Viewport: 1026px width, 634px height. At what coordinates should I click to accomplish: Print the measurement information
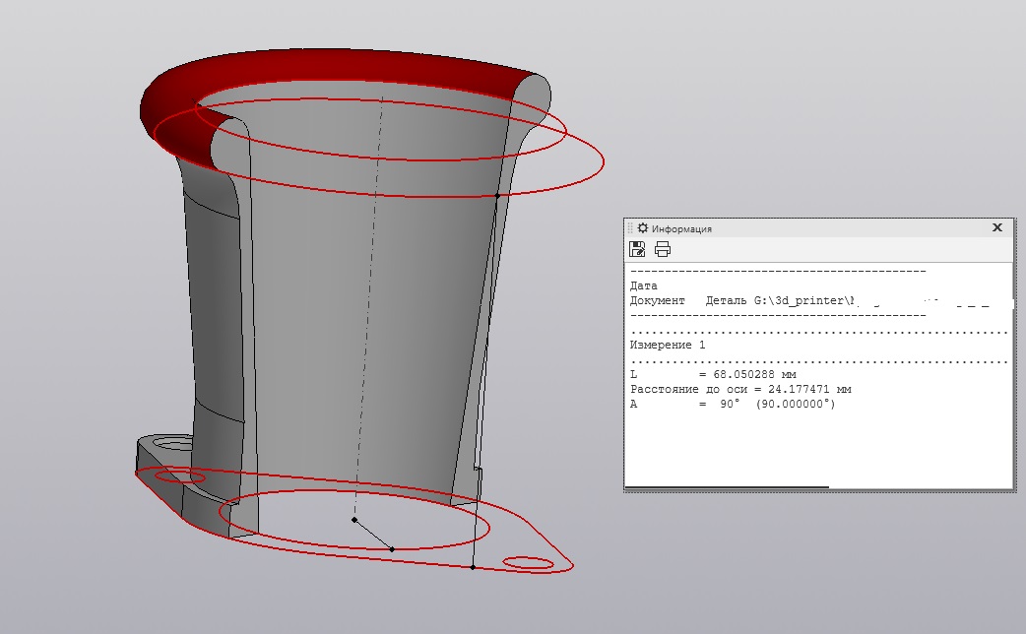tap(663, 249)
